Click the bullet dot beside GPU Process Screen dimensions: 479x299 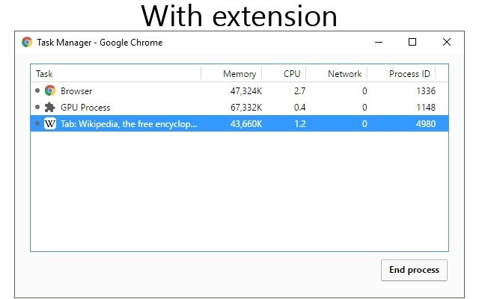[37, 107]
